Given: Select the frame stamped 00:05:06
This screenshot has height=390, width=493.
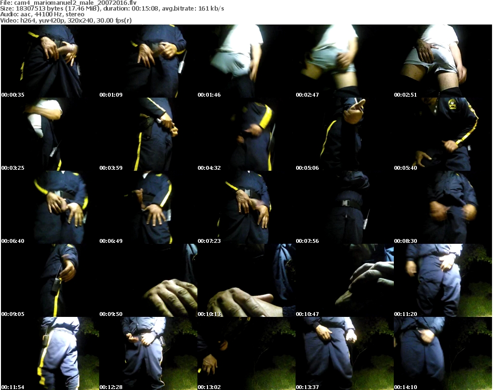Looking at the screenshot, I should (x=344, y=134).
